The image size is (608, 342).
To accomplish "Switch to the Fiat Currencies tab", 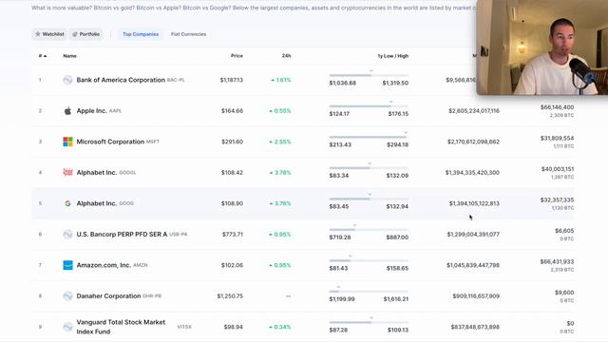I will [x=188, y=34].
